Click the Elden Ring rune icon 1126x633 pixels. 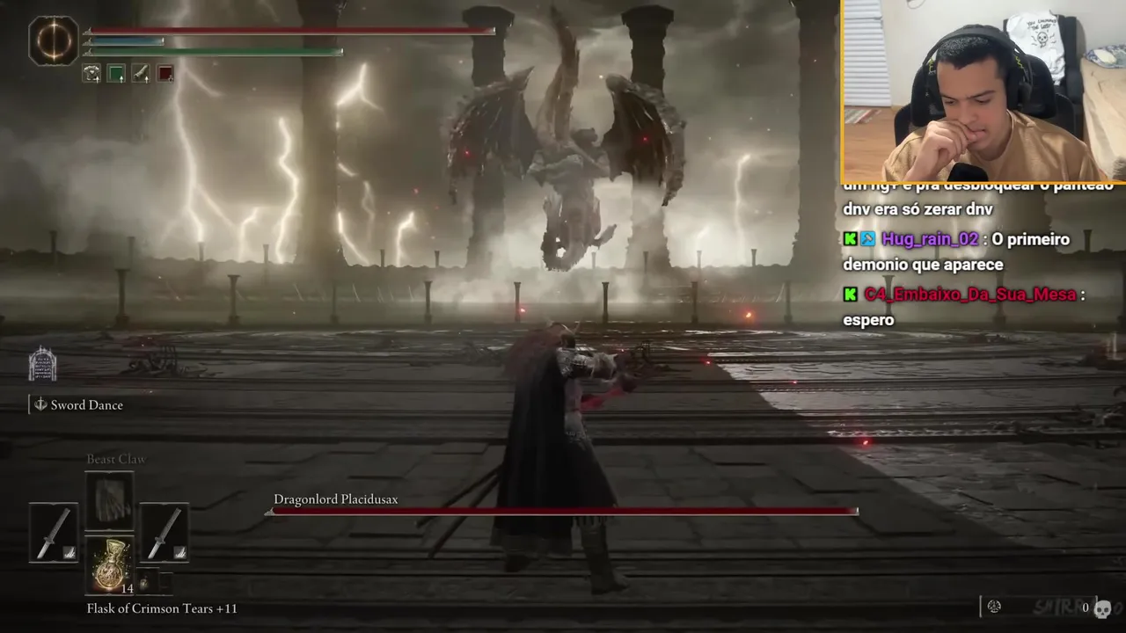[x=54, y=41]
